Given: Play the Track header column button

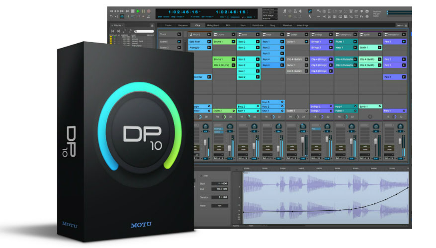Looking at the screenshot, I should (179, 34).
